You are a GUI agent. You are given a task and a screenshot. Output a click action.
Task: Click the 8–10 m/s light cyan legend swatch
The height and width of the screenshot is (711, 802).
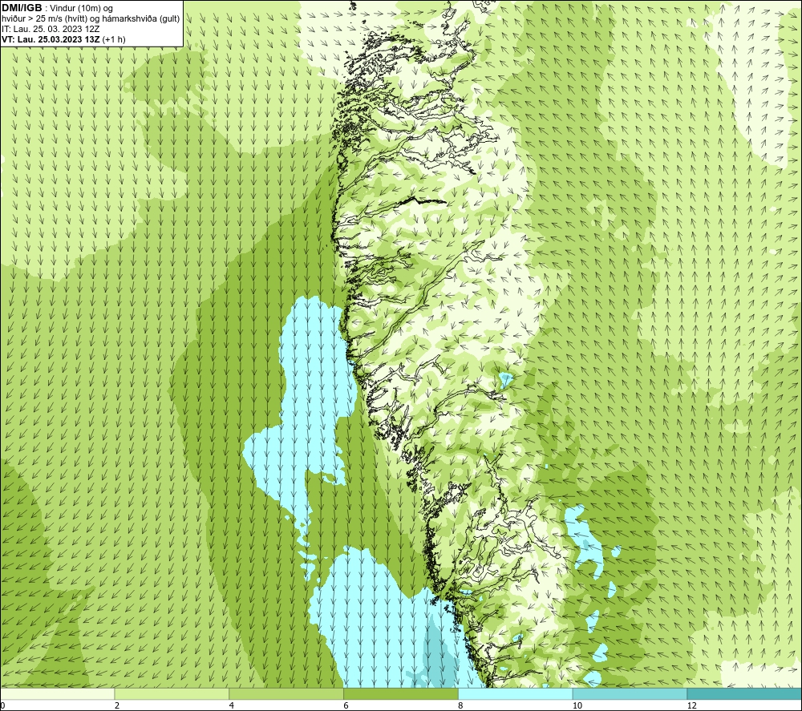pos(516,693)
